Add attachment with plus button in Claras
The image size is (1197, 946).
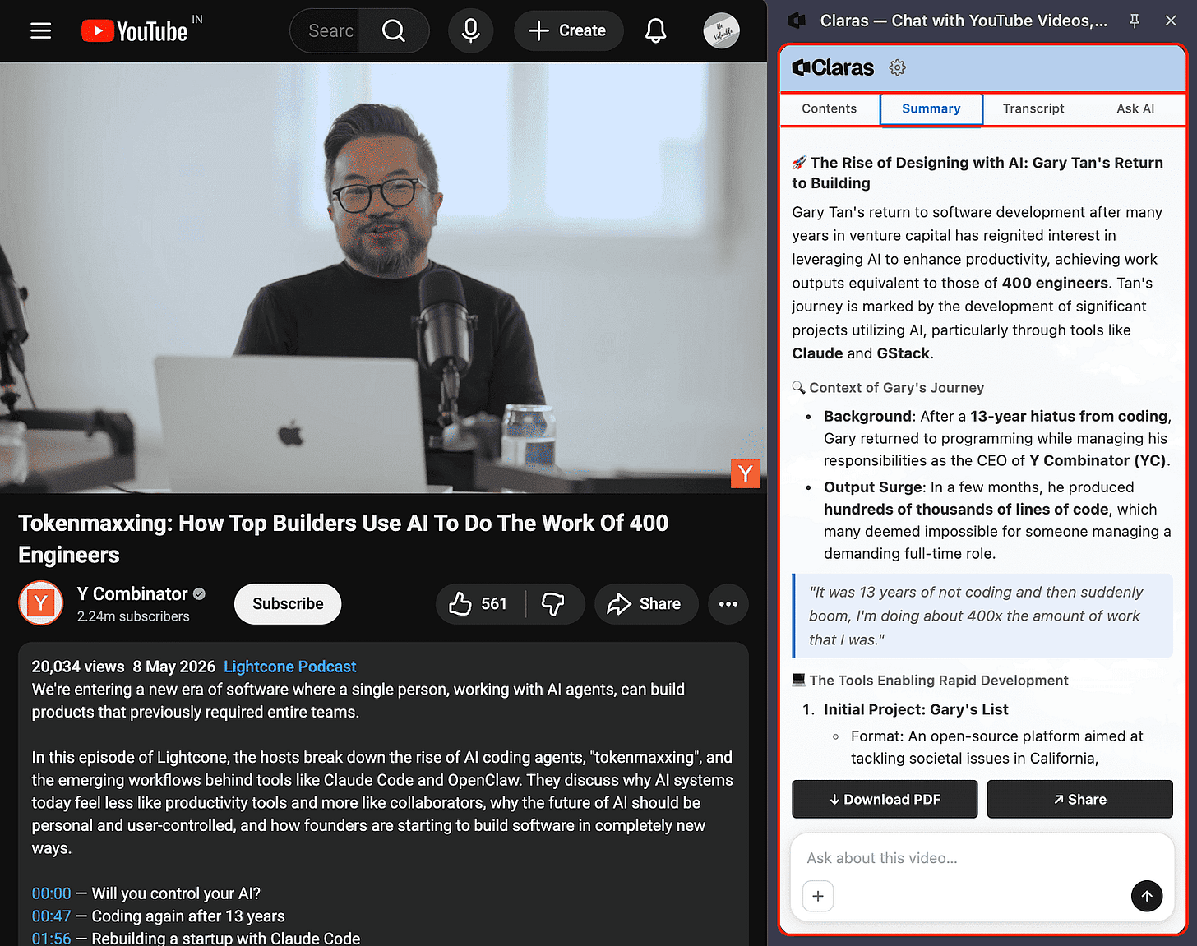[x=818, y=896]
